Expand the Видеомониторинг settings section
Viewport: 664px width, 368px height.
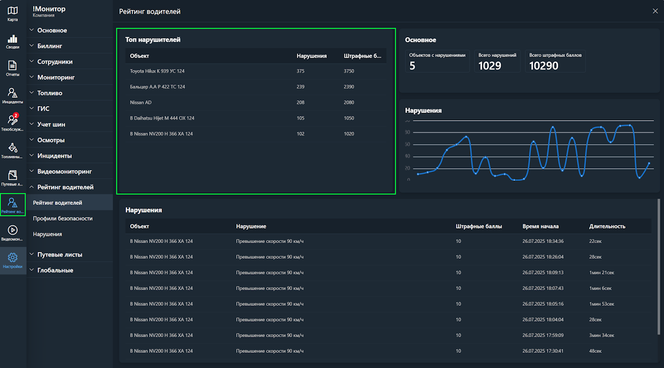(64, 171)
